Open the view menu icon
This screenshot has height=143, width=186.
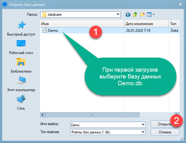pyautogui.click(x=149, y=15)
